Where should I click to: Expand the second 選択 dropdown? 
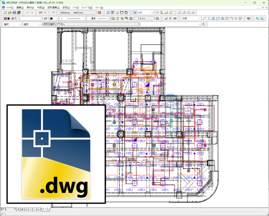point(40,24)
